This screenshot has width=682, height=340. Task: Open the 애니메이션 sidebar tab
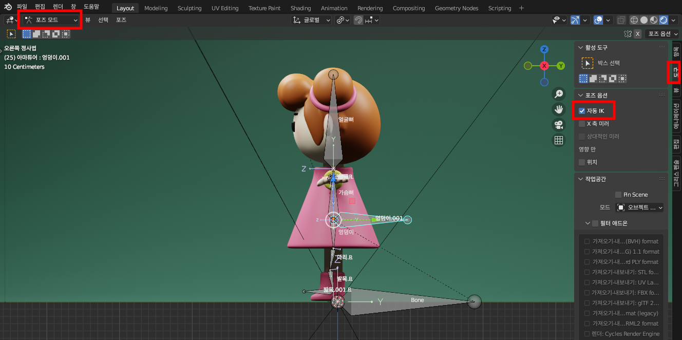point(676,116)
